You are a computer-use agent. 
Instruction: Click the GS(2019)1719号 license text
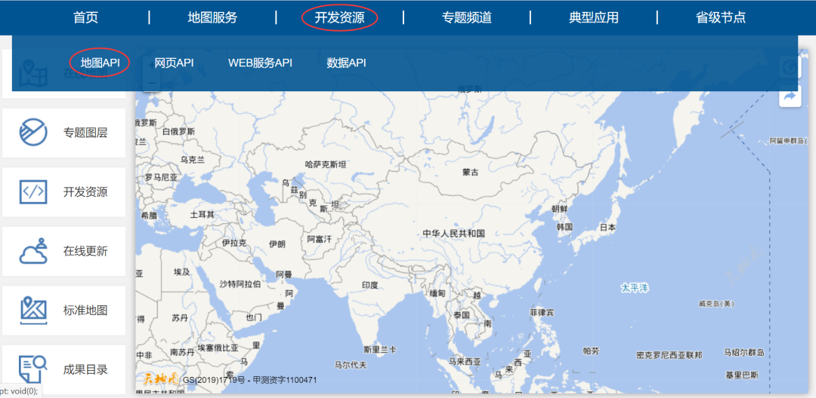tap(214, 380)
